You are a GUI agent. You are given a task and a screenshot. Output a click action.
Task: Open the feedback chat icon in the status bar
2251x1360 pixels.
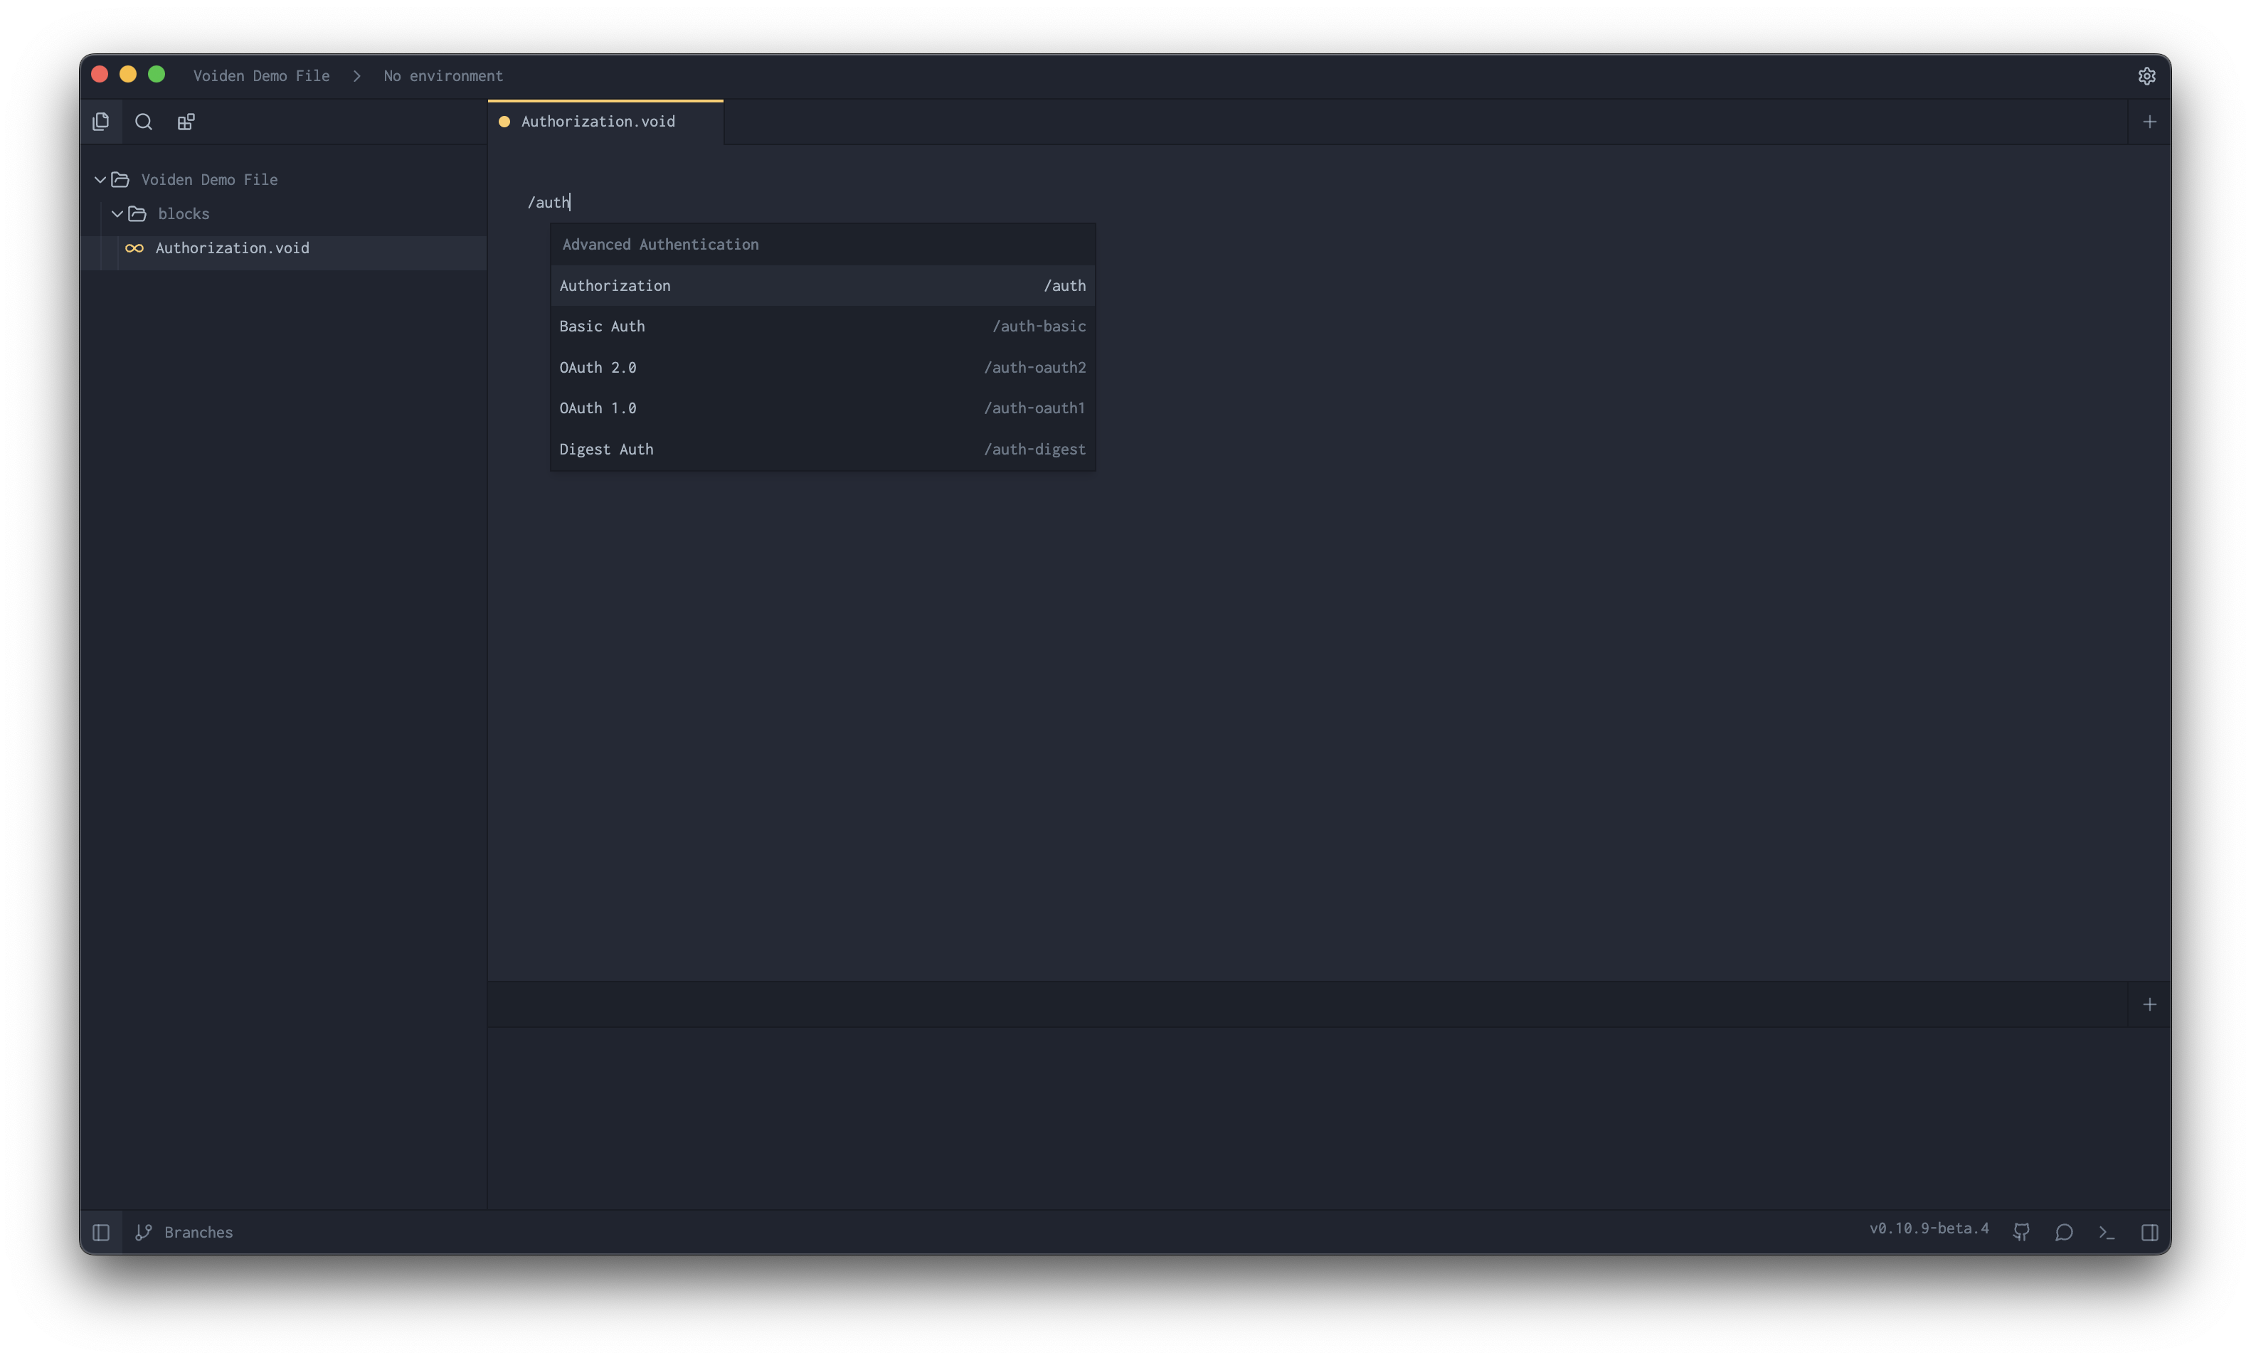tap(2064, 1232)
